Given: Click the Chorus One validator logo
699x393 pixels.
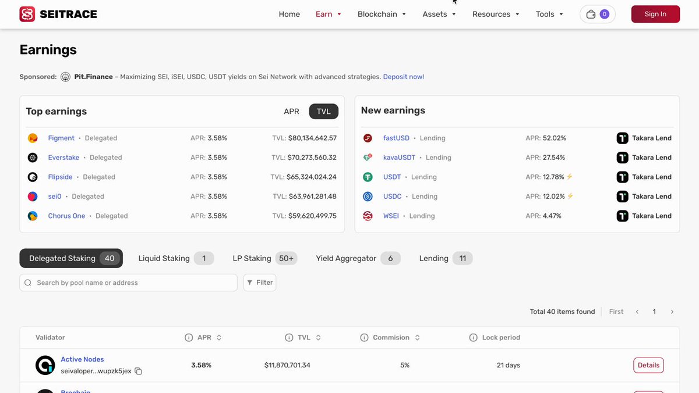Looking at the screenshot, I should click(x=33, y=216).
